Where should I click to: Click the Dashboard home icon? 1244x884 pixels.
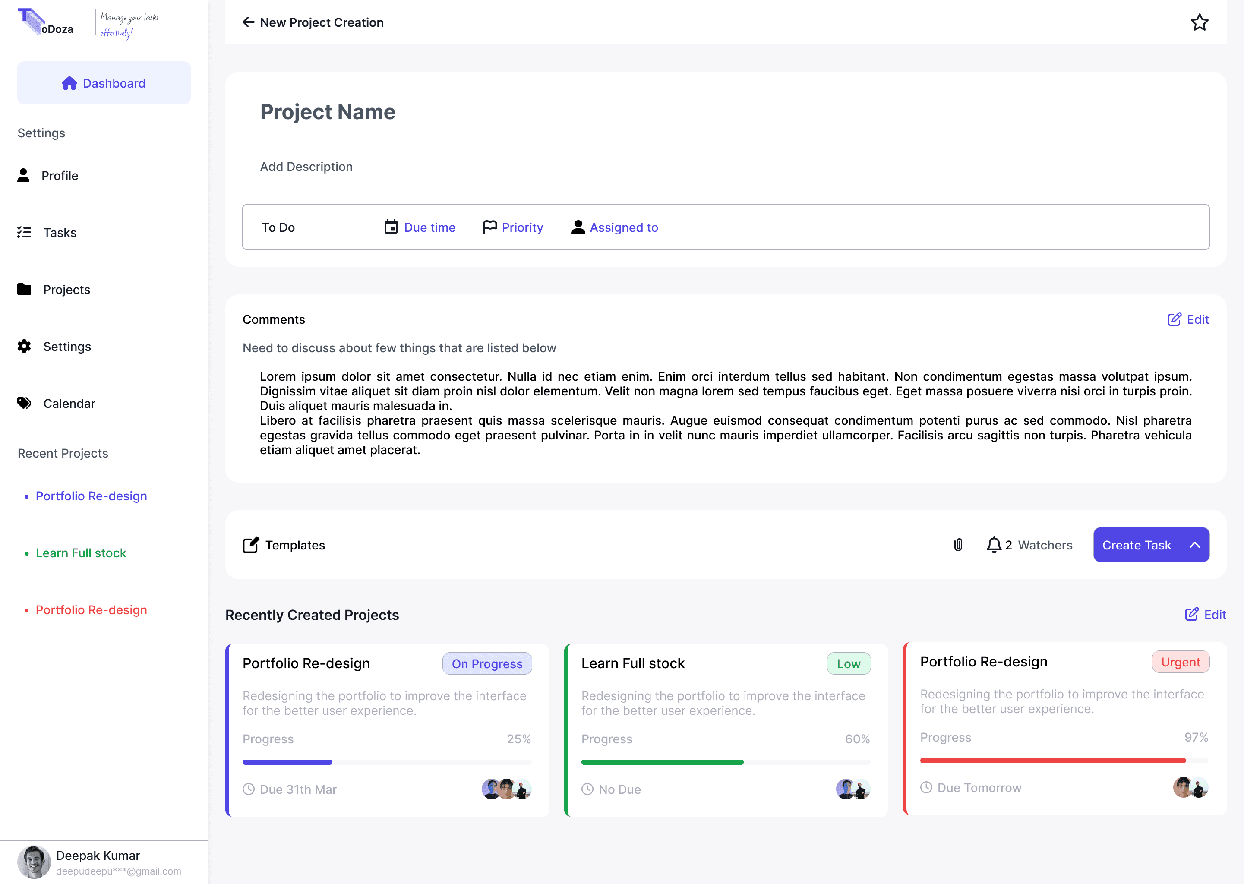point(69,83)
